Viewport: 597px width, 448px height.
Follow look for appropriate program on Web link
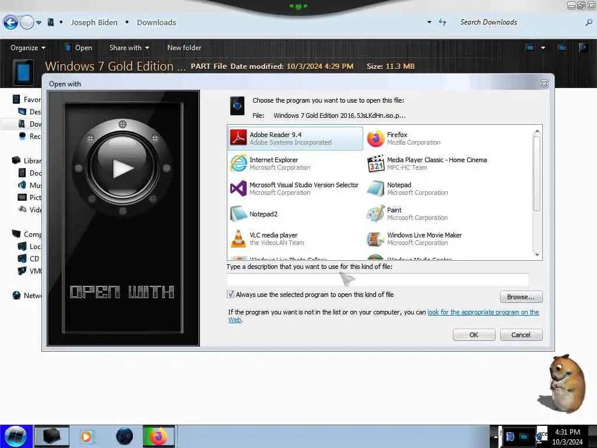[x=483, y=312]
